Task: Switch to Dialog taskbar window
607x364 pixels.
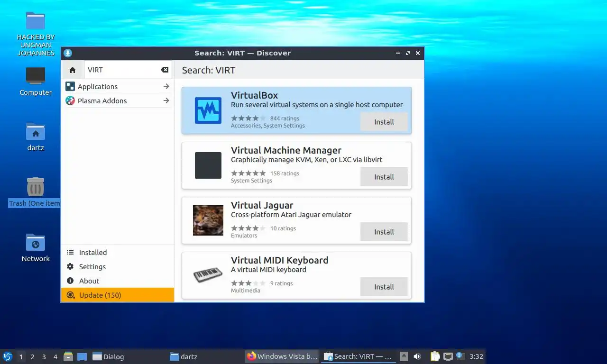Action: click(x=128, y=356)
